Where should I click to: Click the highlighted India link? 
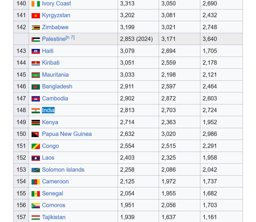click(x=48, y=110)
